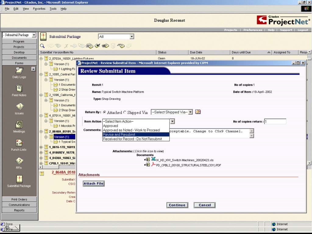Choose Approved as Noted - Work to Proceed
Viewport: 312px width, 234px height.
coord(136,130)
